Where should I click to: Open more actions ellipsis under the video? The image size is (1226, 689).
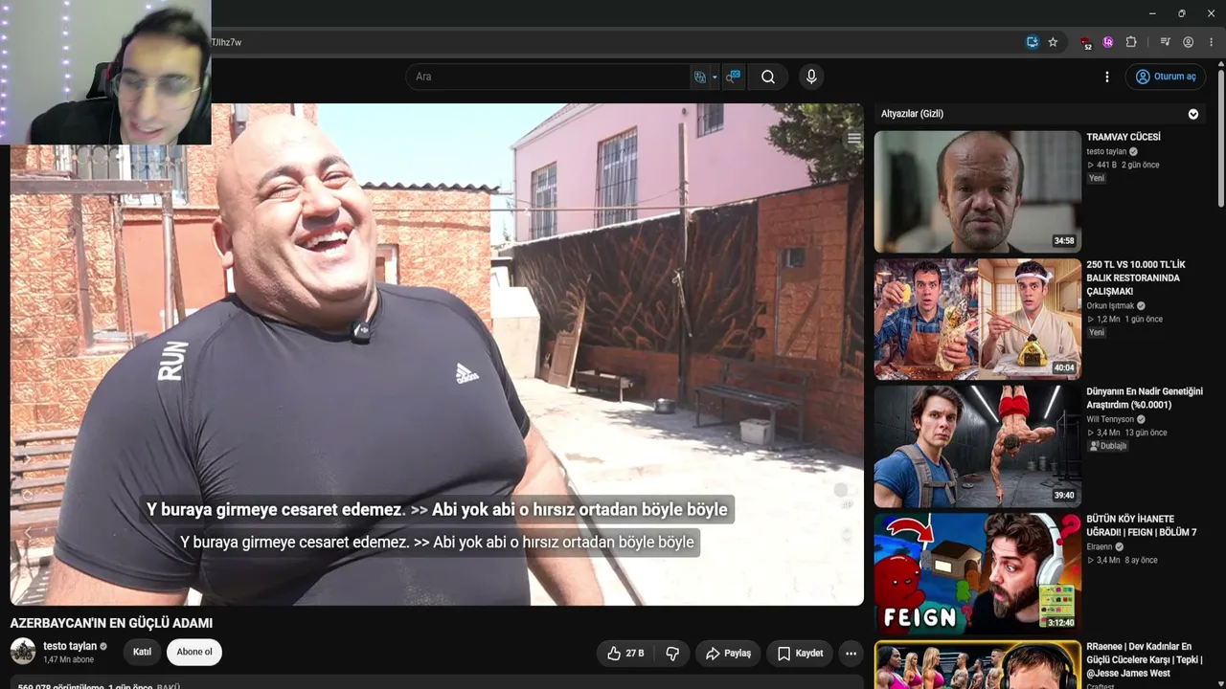click(851, 654)
